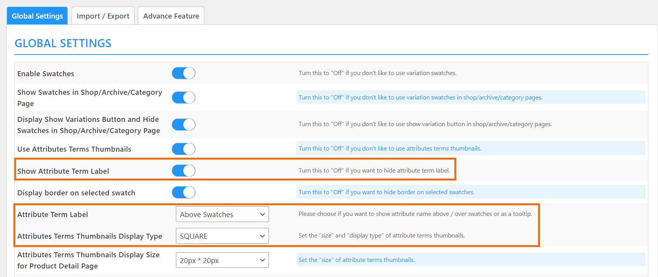Expand the Thumbnails Display Type dropdown
Screen dimensions: 658x277
pos(222,236)
